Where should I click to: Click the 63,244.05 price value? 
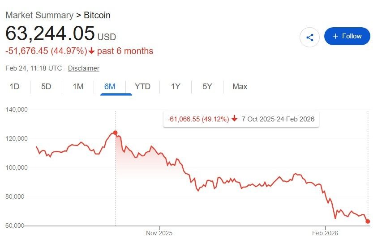50,34
